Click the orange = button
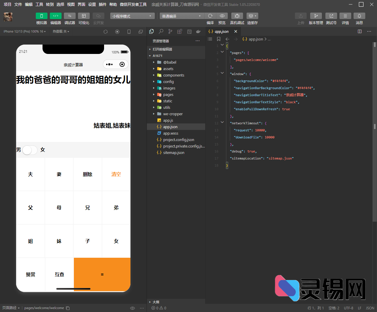The height and width of the screenshot is (312, 377). tap(102, 274)
